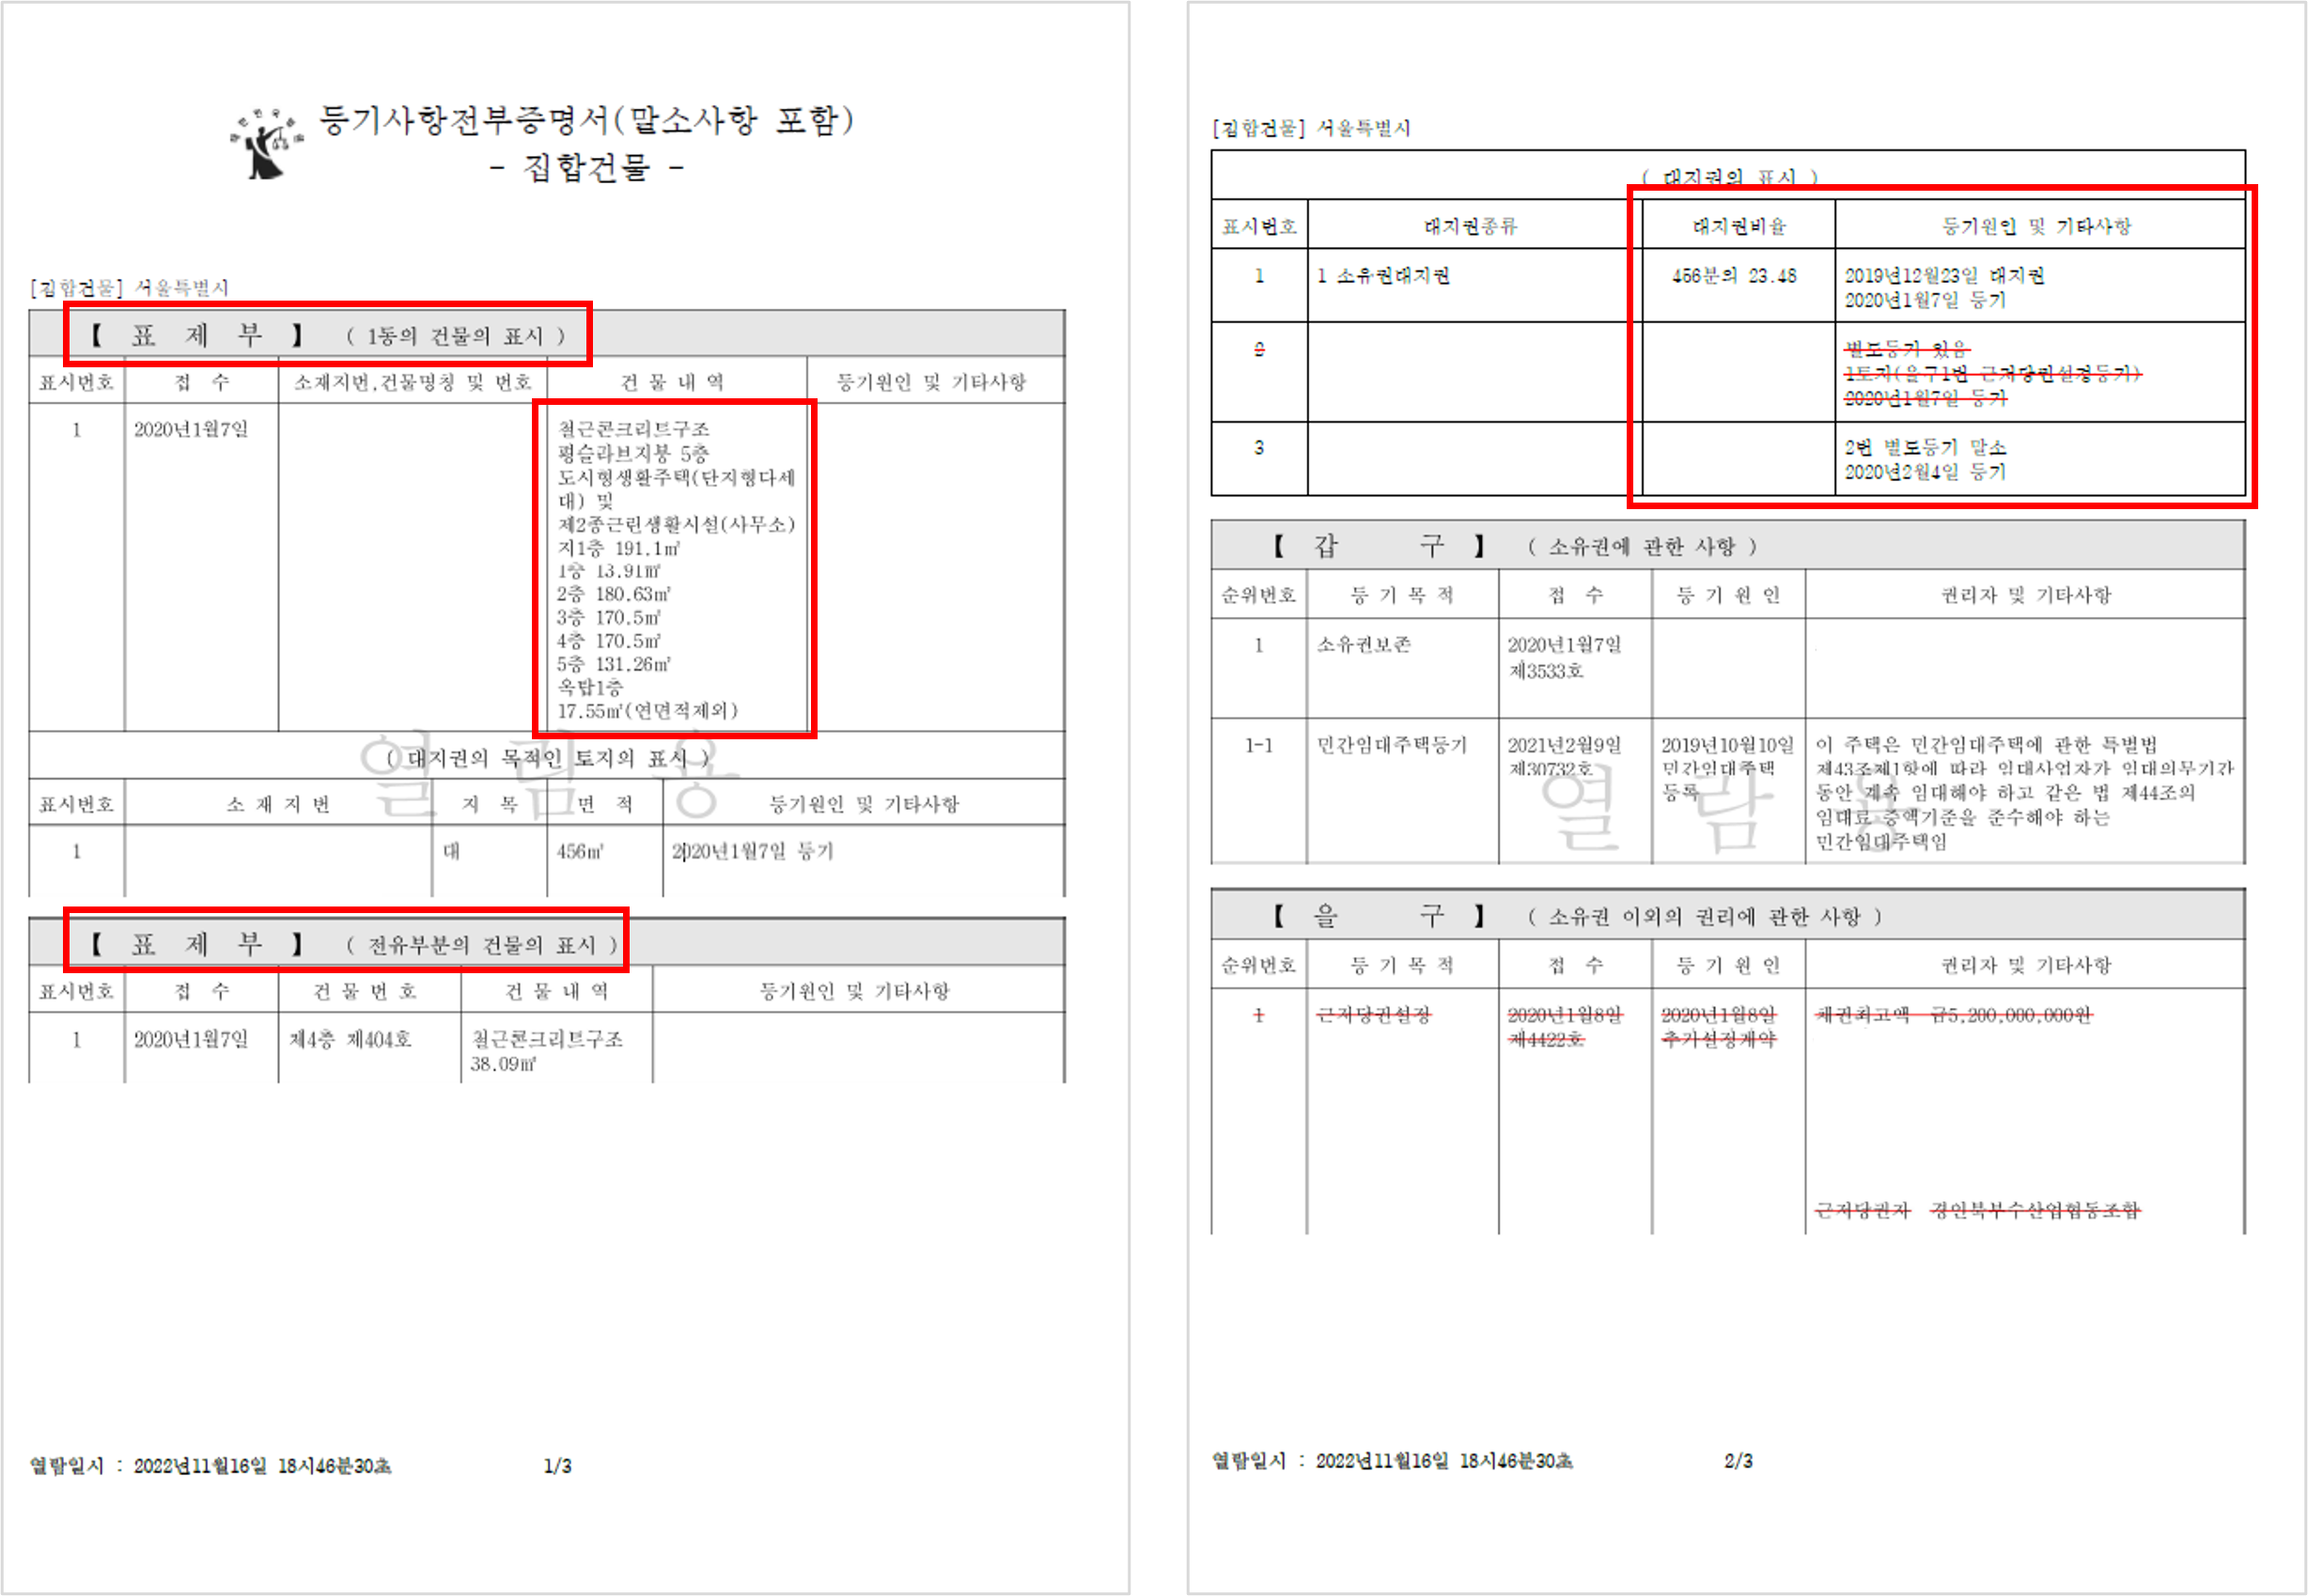This screenshot has height=1596, width=2308.
Task: Click the registry emblem logo beside title
Action: pos(266,146)
